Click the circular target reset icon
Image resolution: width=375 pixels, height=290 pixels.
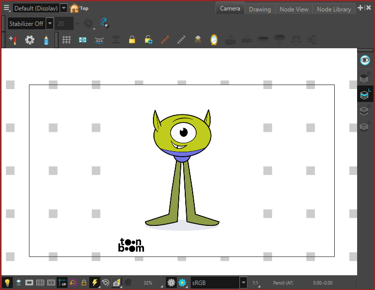105,283
